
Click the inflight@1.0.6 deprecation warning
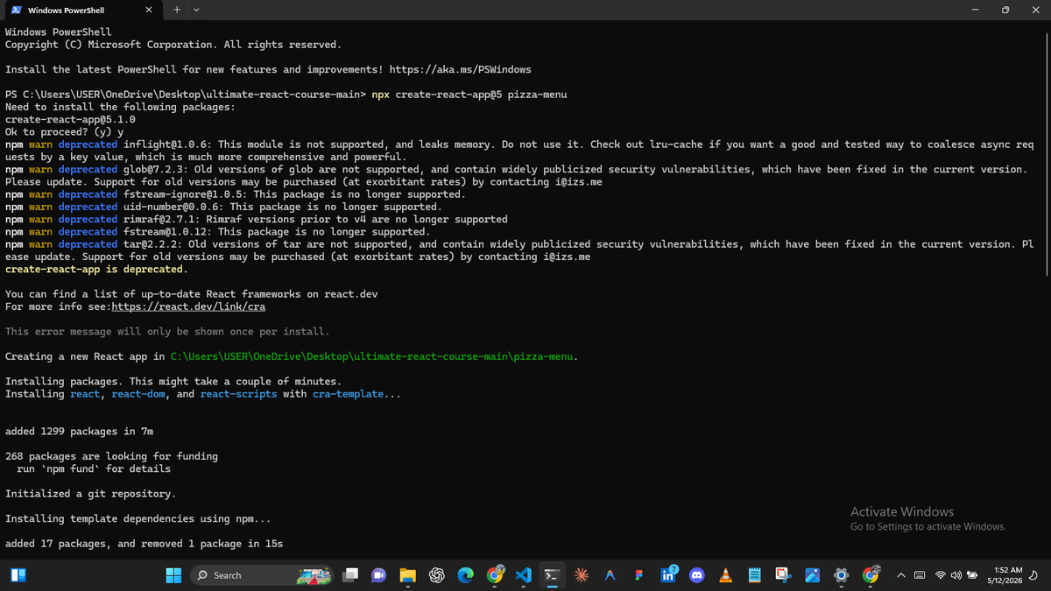coord(519,151)
